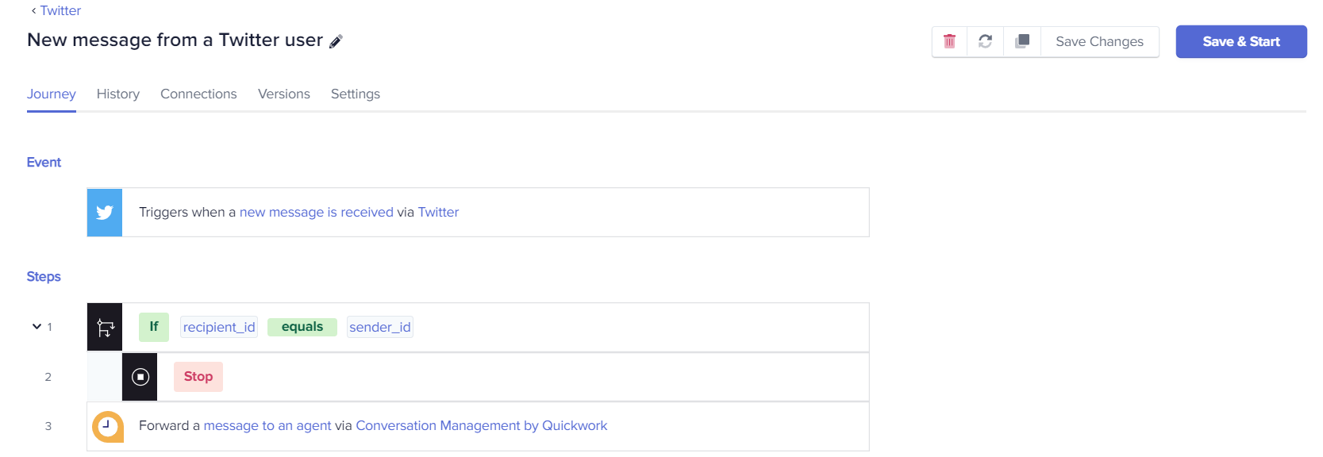1323x457 pixels.
Task: Switch to the Connections tab
Action: pos(198,94)
